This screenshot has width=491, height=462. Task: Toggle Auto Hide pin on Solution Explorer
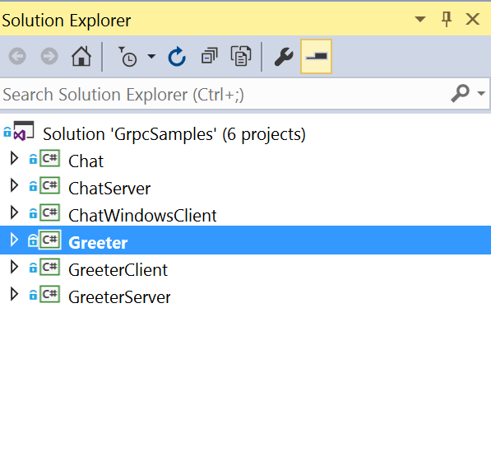point(447,20)
